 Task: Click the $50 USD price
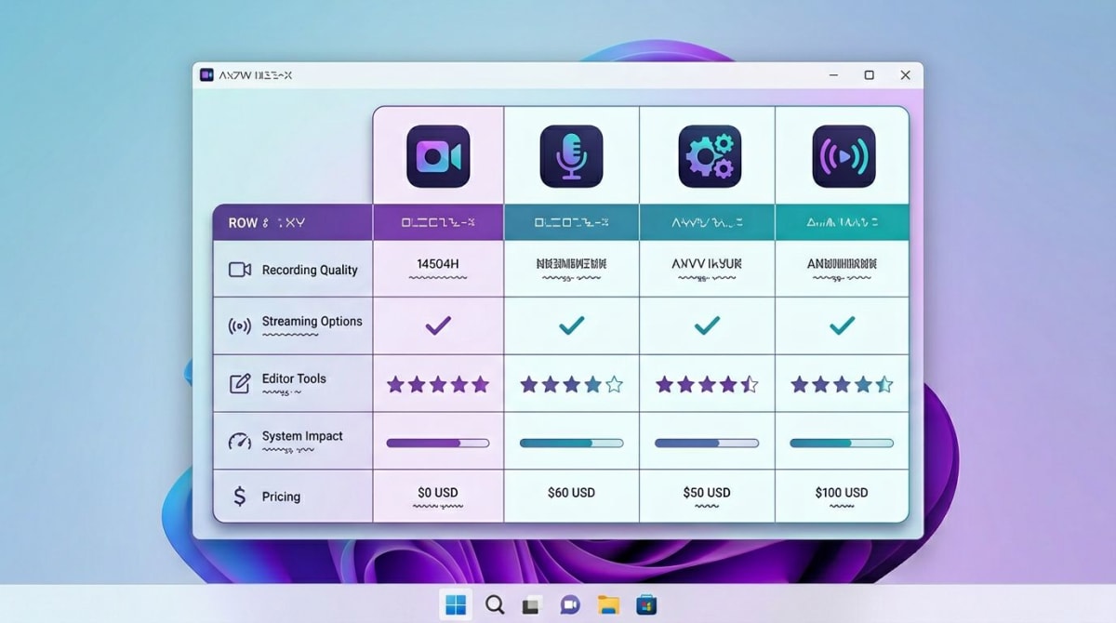707,493
